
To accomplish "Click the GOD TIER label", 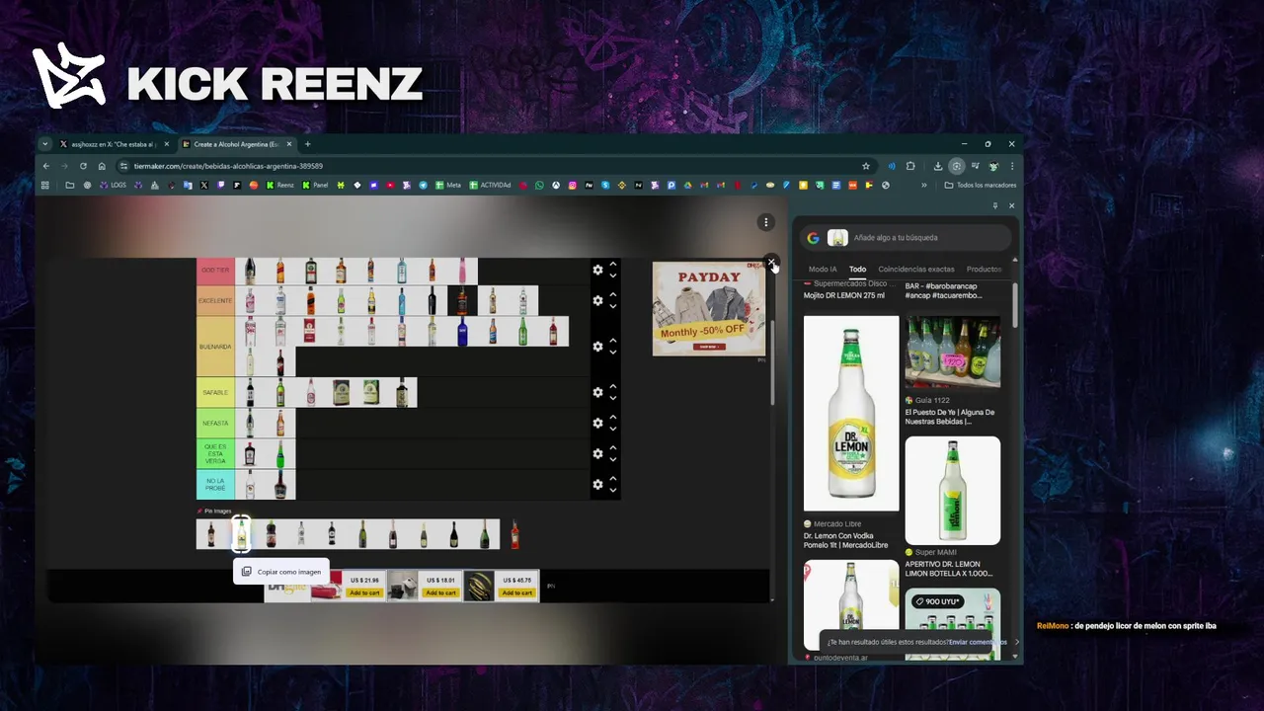I will click(x=215, y=270).
